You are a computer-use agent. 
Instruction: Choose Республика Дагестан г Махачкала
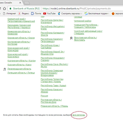52,21
